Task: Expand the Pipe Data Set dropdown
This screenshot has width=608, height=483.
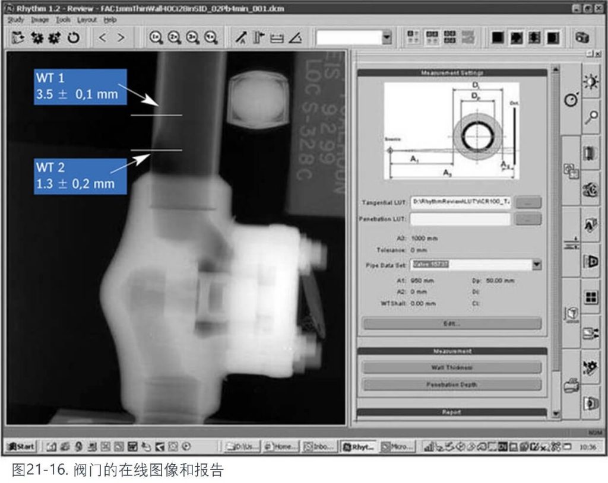Action: click(537, 265)
